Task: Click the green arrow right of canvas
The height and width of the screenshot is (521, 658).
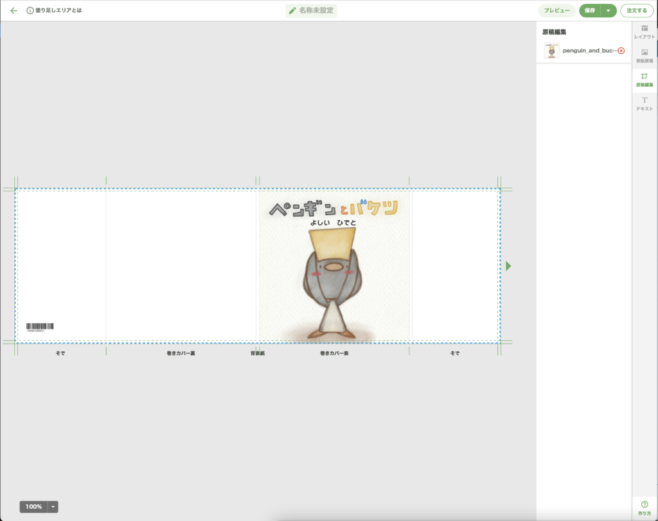Action: click(x=508, y=266)
